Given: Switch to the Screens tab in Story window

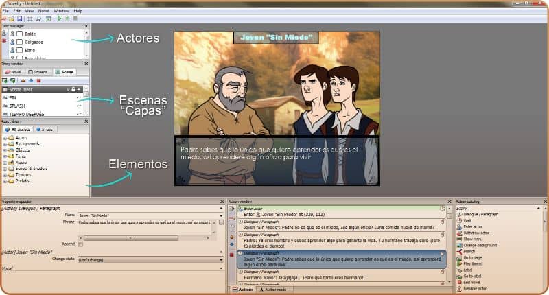Looking at the screenshot, I should (38, 72).
